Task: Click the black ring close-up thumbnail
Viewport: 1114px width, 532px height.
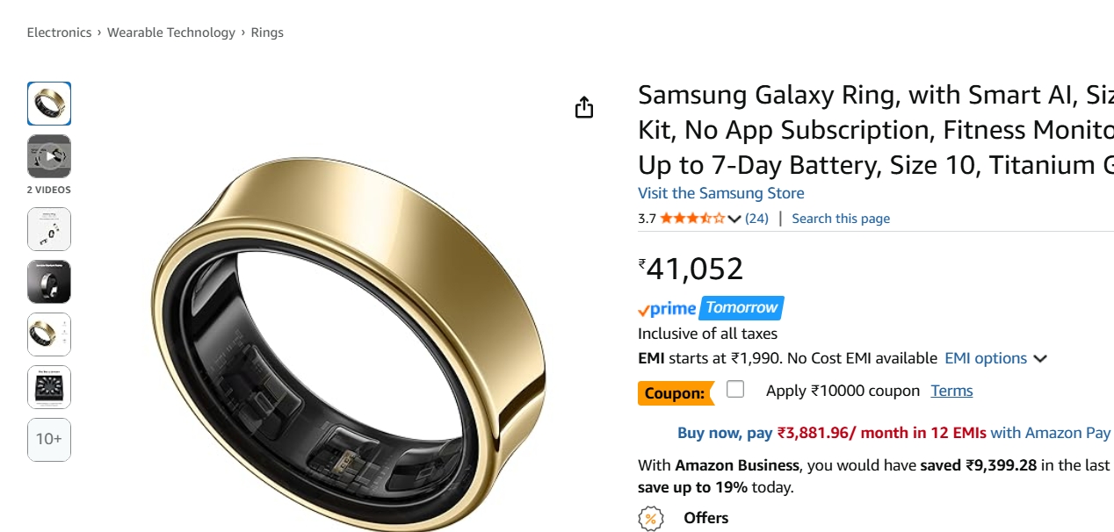Action: 48,281
